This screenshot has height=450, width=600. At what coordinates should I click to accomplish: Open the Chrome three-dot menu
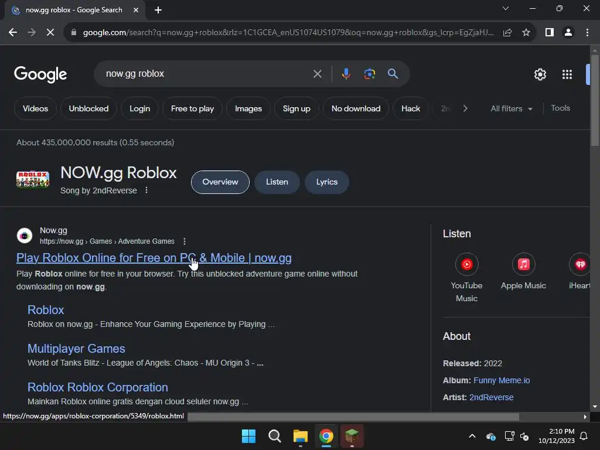(587, 33)
